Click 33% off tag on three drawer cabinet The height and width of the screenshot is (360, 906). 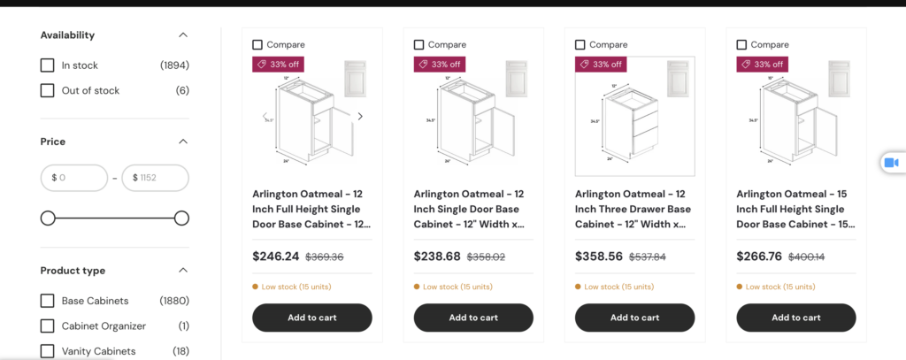[601, 65]
